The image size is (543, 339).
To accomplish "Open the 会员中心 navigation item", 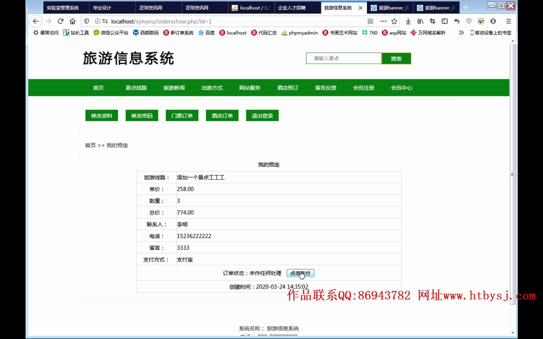I will point(402,88).
